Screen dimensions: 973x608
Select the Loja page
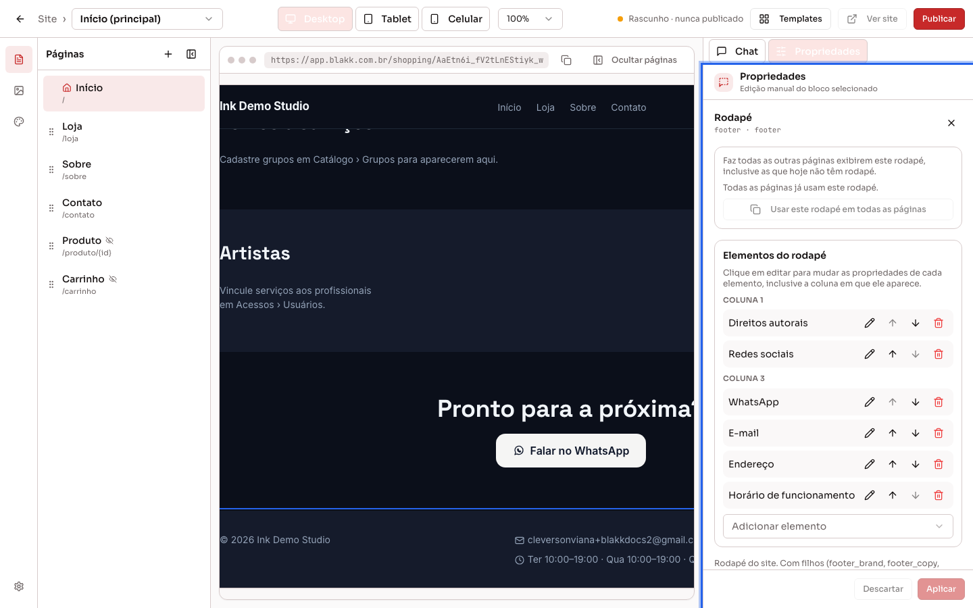pyautogui.click(x=124, y=132)
